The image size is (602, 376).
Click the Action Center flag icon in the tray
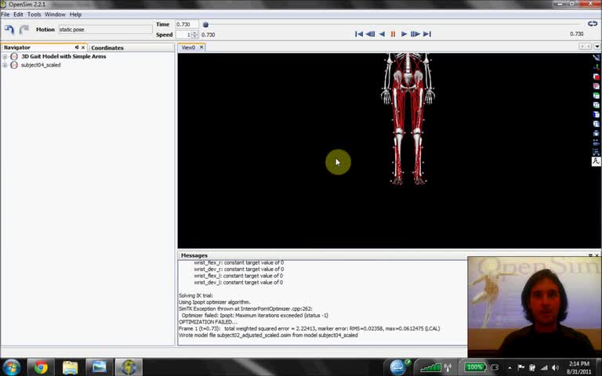(521, 367)
